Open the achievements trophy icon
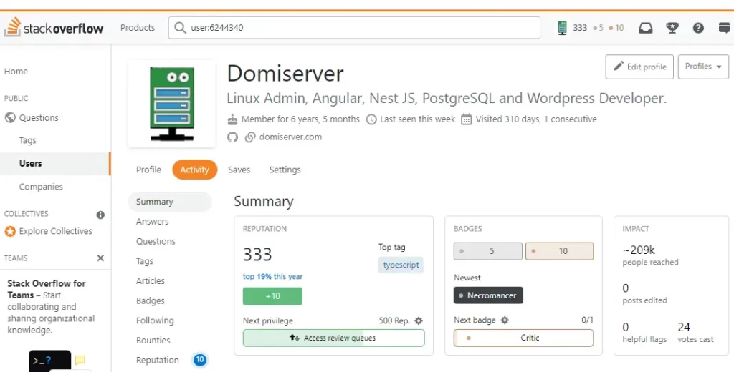The image size is (734, 372). click(x=672, y=28)
